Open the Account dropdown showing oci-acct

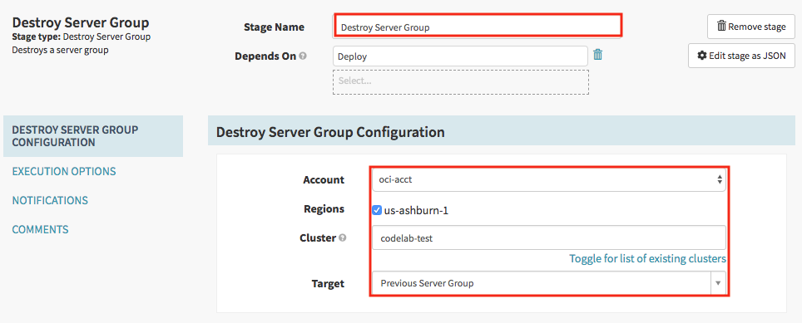(549, 179)
